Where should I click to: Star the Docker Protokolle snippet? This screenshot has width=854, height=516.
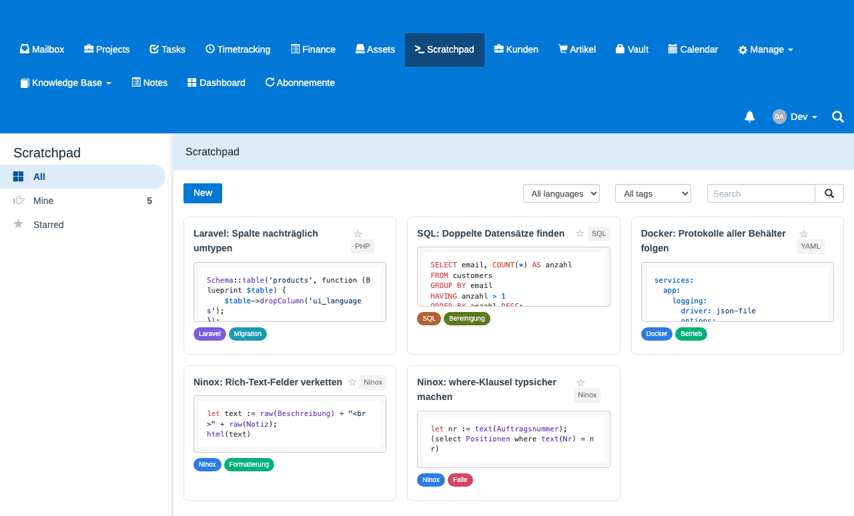pos(804,234)
